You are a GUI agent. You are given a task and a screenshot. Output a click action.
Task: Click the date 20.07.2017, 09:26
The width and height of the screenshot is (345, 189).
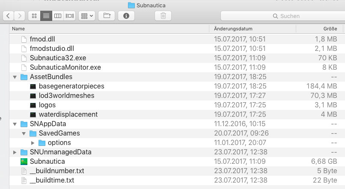pyautogui.click(x=241, y=133)
